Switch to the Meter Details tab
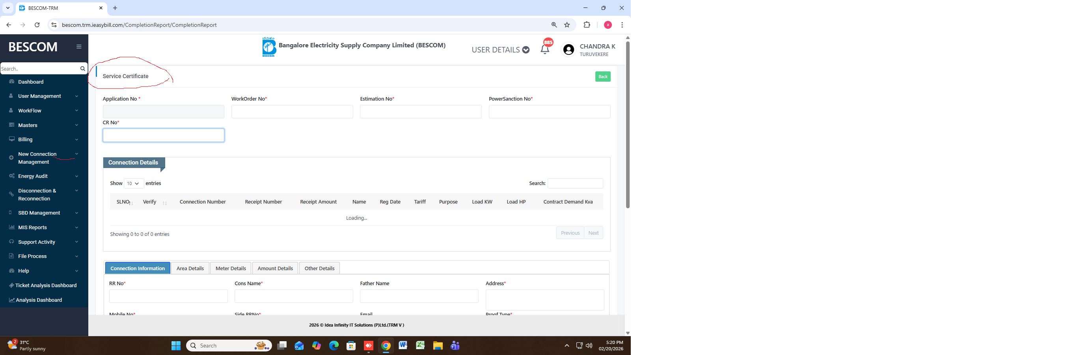Image resolution: width=1068 pixels, height=355 pixels. click(231, 268)
